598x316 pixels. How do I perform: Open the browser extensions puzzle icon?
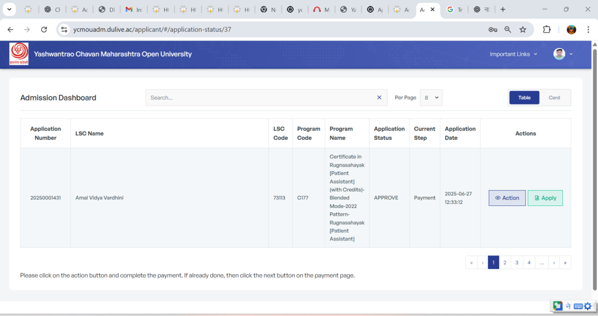547,30
